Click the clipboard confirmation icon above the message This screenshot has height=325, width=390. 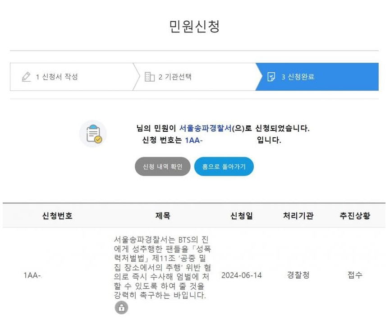pyautogui.click(x=92, y=133)
